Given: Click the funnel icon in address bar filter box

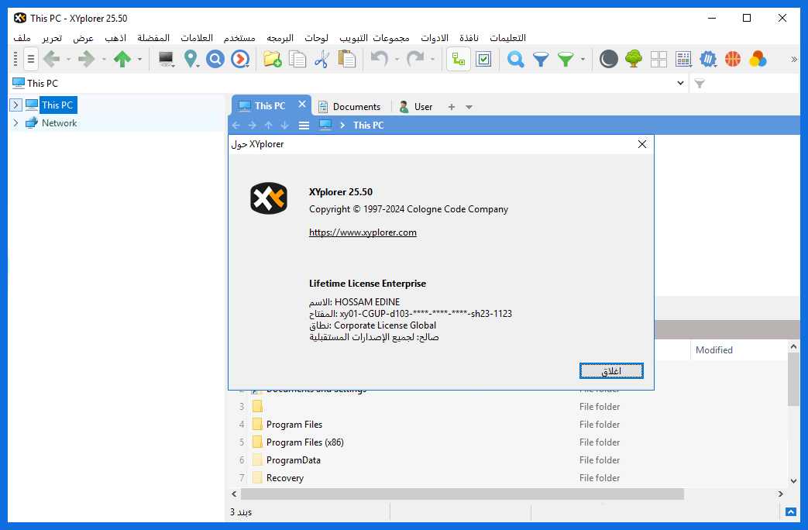Looking at the screenshot, I should (x=700, y=84).
